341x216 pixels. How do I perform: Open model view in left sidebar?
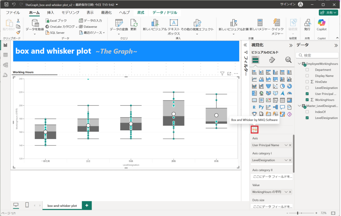(x=5, y=65)
